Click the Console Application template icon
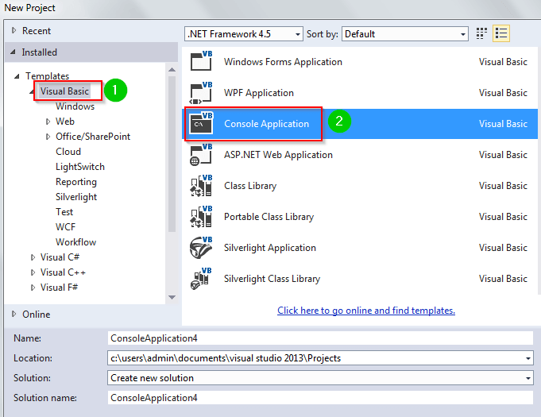Viewport: 541px width, 417px height. click(200, 124)
